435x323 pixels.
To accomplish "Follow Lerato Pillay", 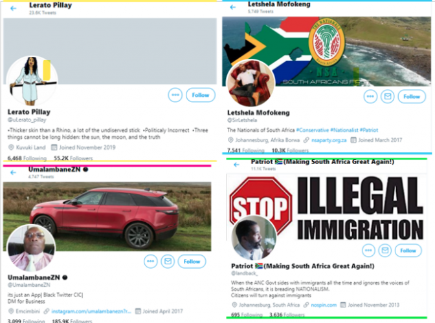I will pyautogui.click(x=201, y=95).
